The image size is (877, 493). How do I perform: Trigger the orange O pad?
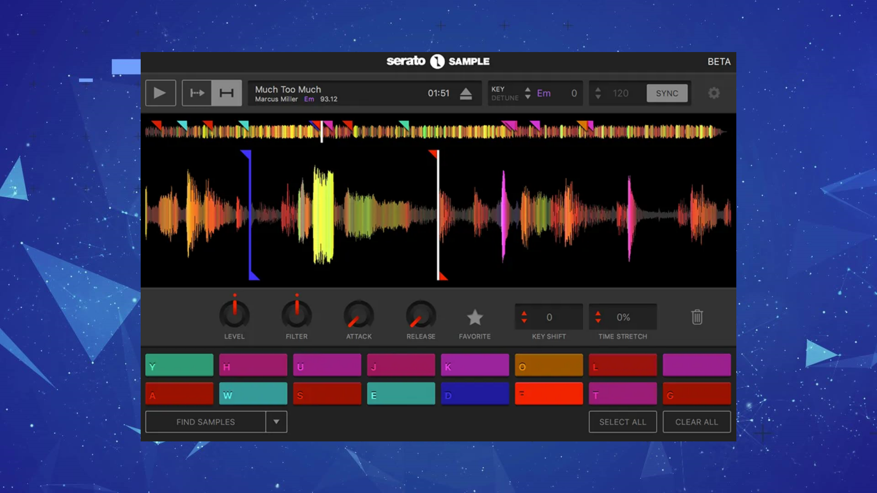549,365
